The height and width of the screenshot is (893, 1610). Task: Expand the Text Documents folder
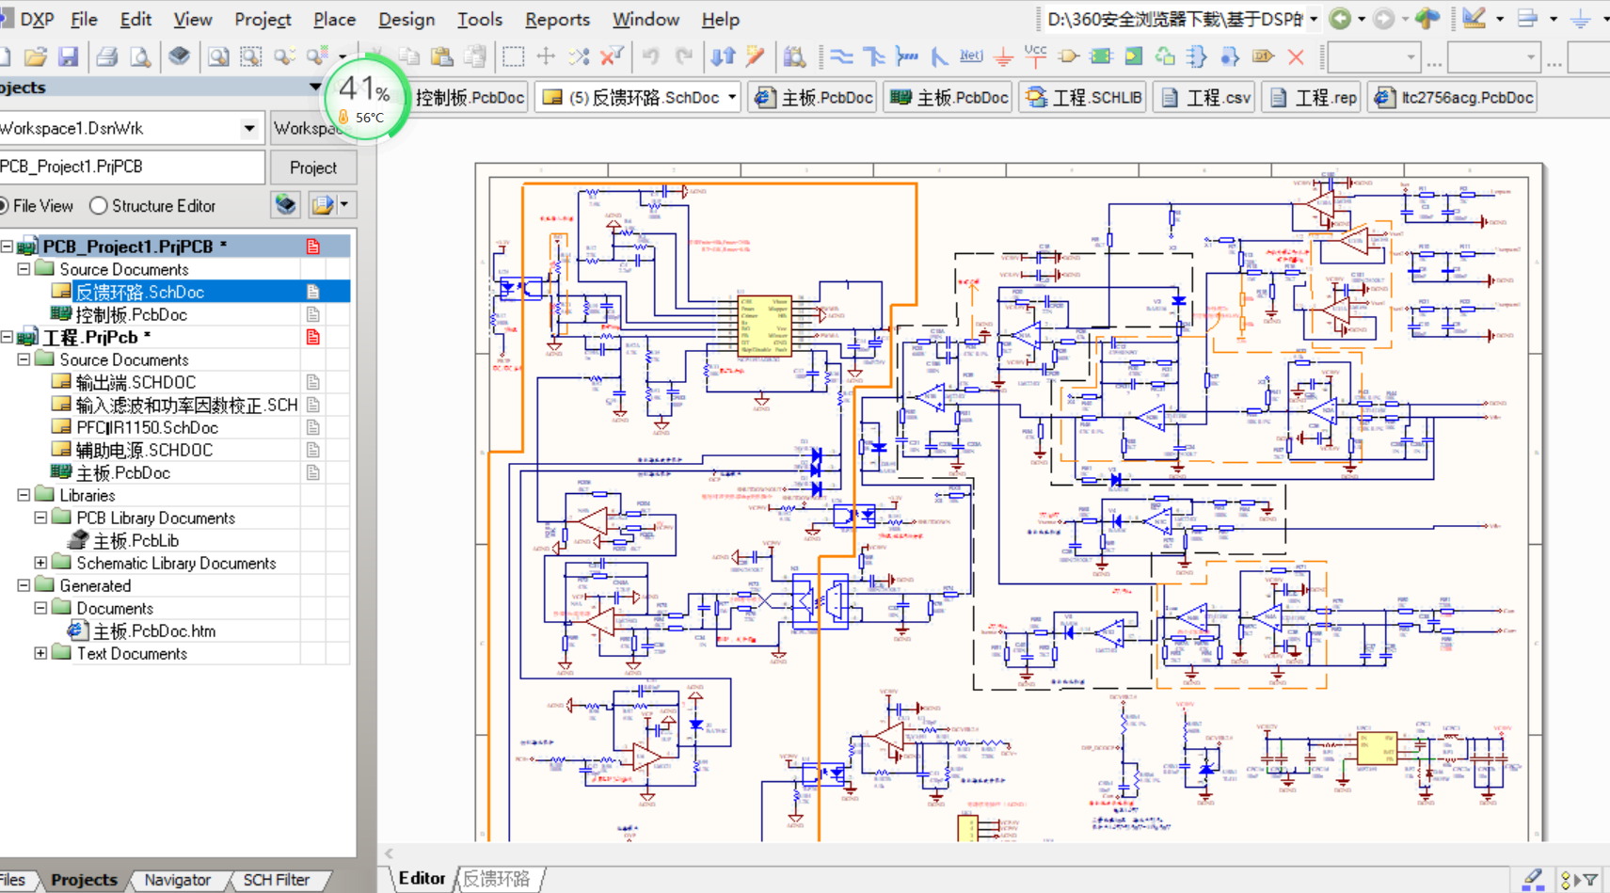tap(40, 653)
